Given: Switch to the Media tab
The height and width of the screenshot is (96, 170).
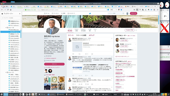Looking at the screenshot, I should 92,35.
